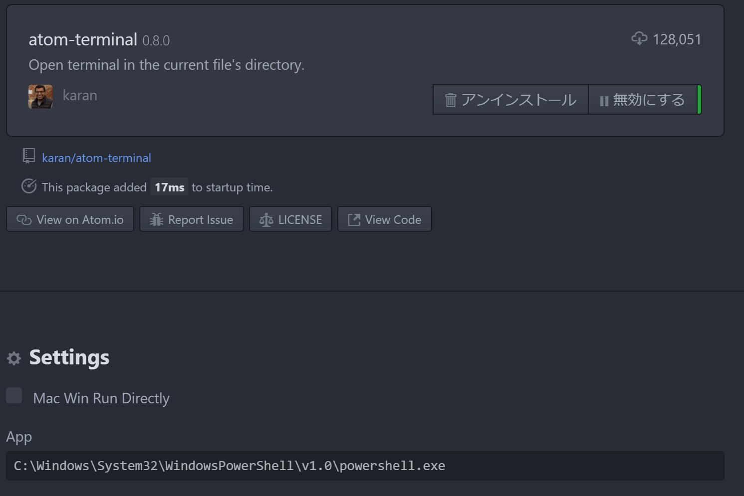Click the gear icon beside Settings heading

[x=13, y=358]
